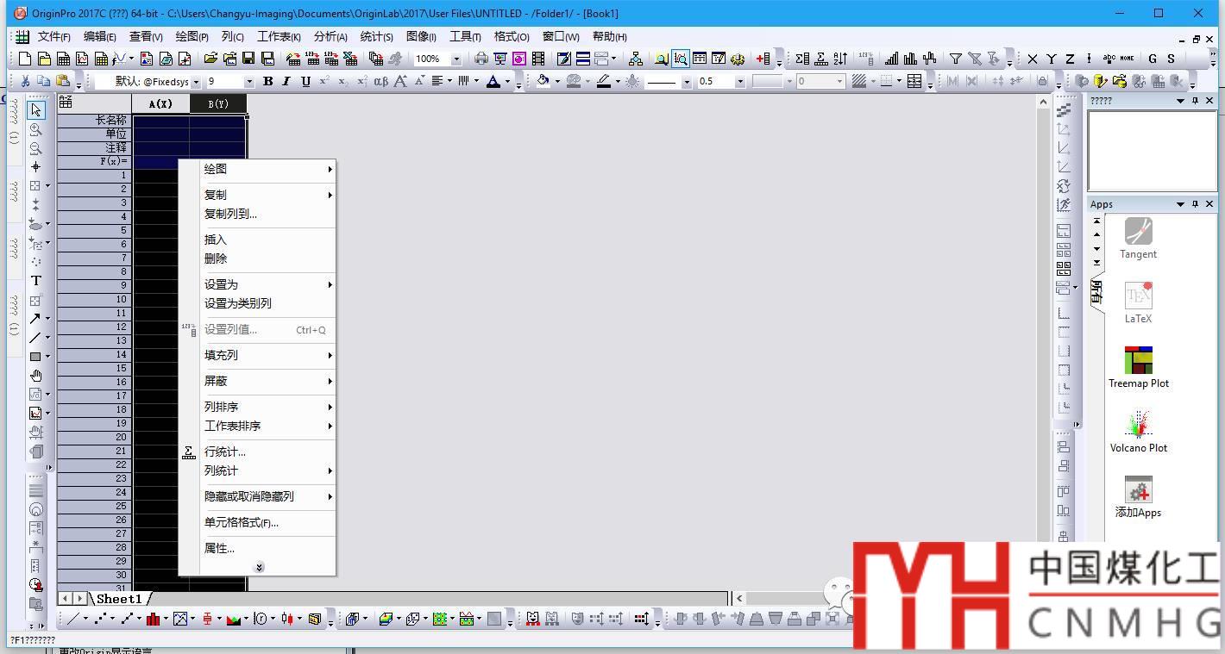Click the Sort columns icon
Screen dimensions: 1225x654
coord(840,59)
